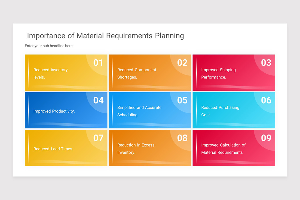
Task: Click the number 08 on the orange card
Action: coord(182,138)
